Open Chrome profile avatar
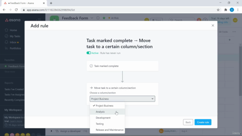The height and width of the screenshot is (136, 242). click(x=232, y=10)
